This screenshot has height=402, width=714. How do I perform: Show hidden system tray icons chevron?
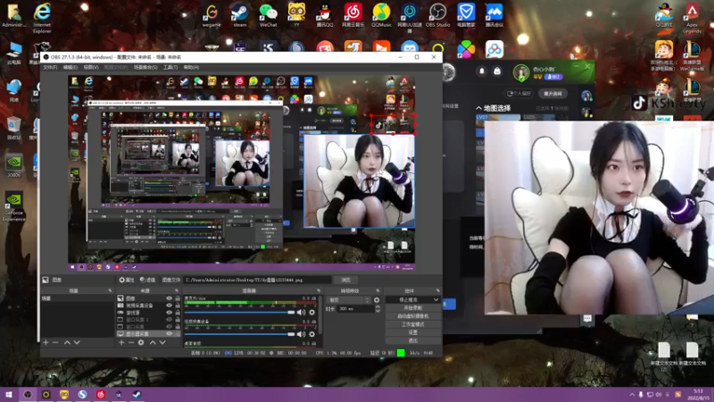[x=632, y=395]
